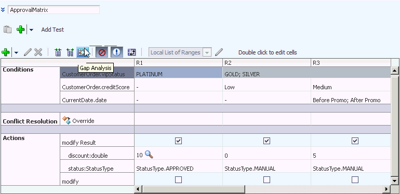Open the Local List of Ranges dropdown

coord(207,53)
